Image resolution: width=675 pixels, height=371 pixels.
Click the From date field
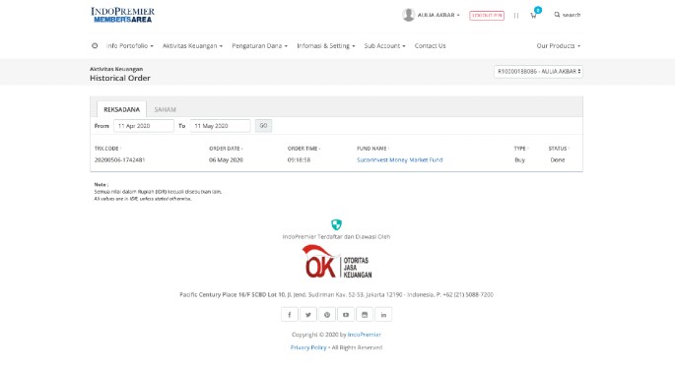(144, 126)
